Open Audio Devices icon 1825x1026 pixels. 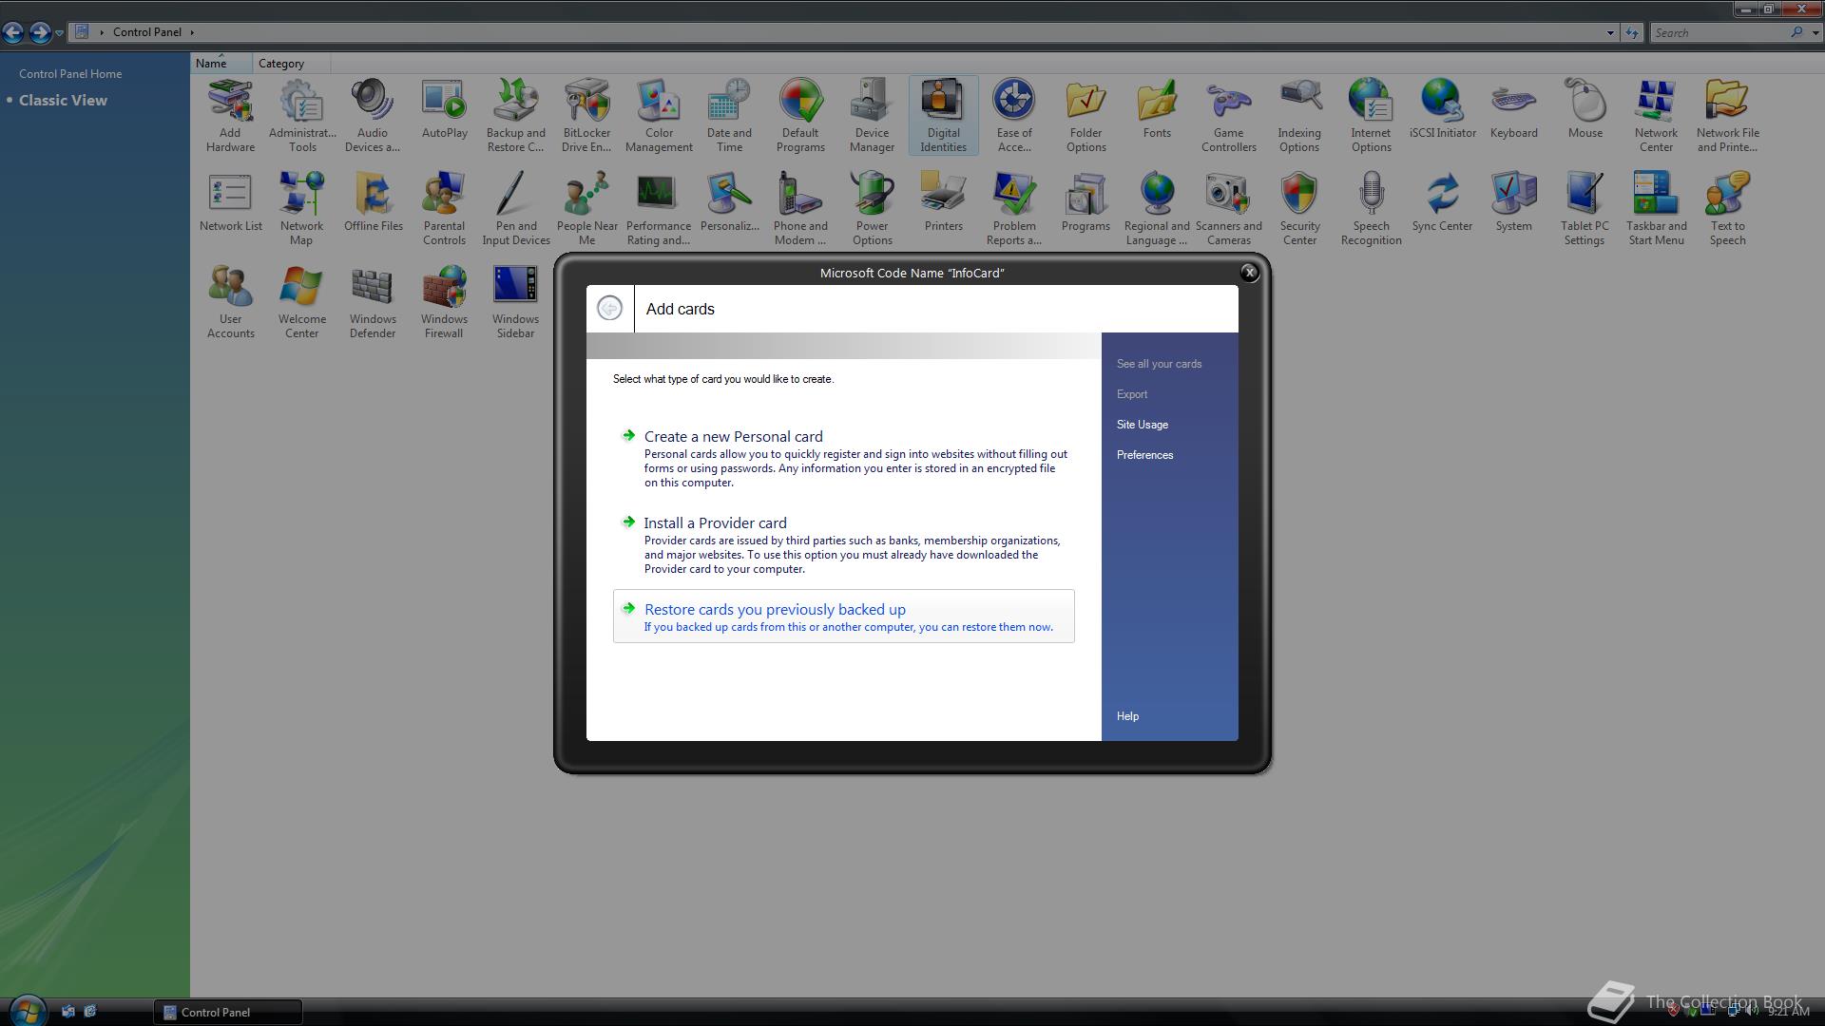pyautogui.click(x=372, y=115)
